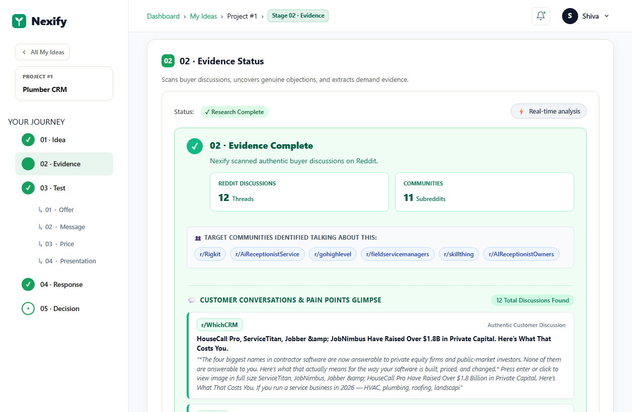Select the 05 · Decision journey step
The height and width of the screenshot is (412, 632).
(x=64, y=308)
